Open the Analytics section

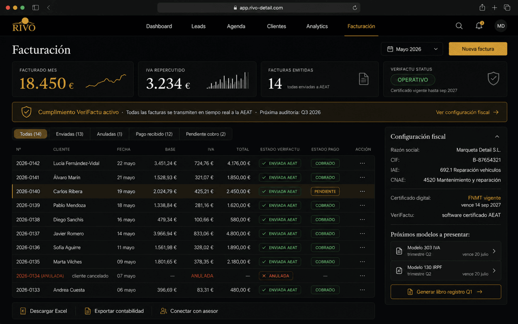click(317, 26)
